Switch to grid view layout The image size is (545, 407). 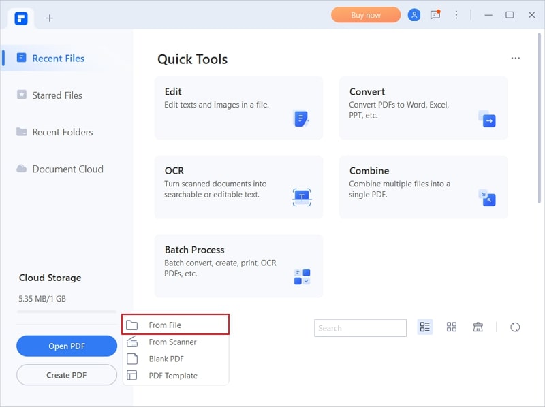pyautogui.click(x=452, y=327)
